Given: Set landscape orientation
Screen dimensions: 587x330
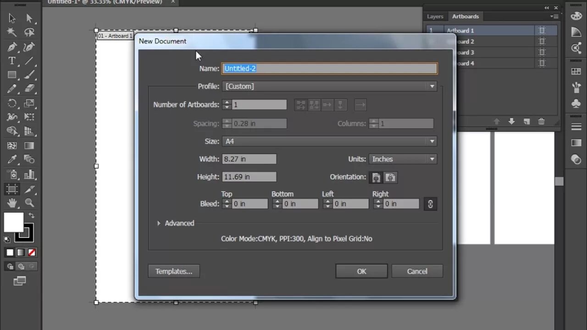Looking at the screenshot, I should (x=390, y=177).
